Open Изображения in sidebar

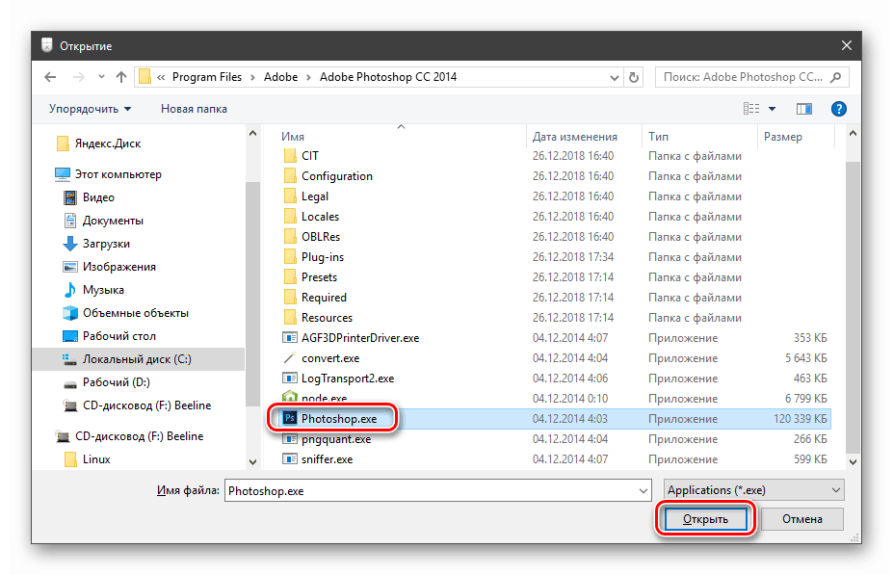[110, 267]
